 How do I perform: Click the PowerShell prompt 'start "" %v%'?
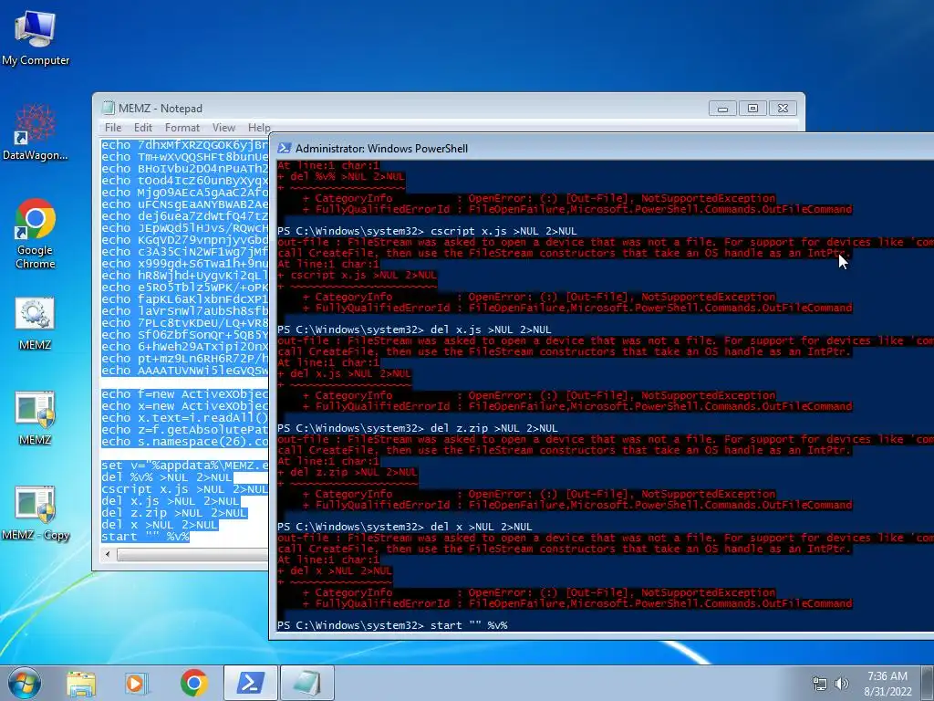tap(392, 625)
